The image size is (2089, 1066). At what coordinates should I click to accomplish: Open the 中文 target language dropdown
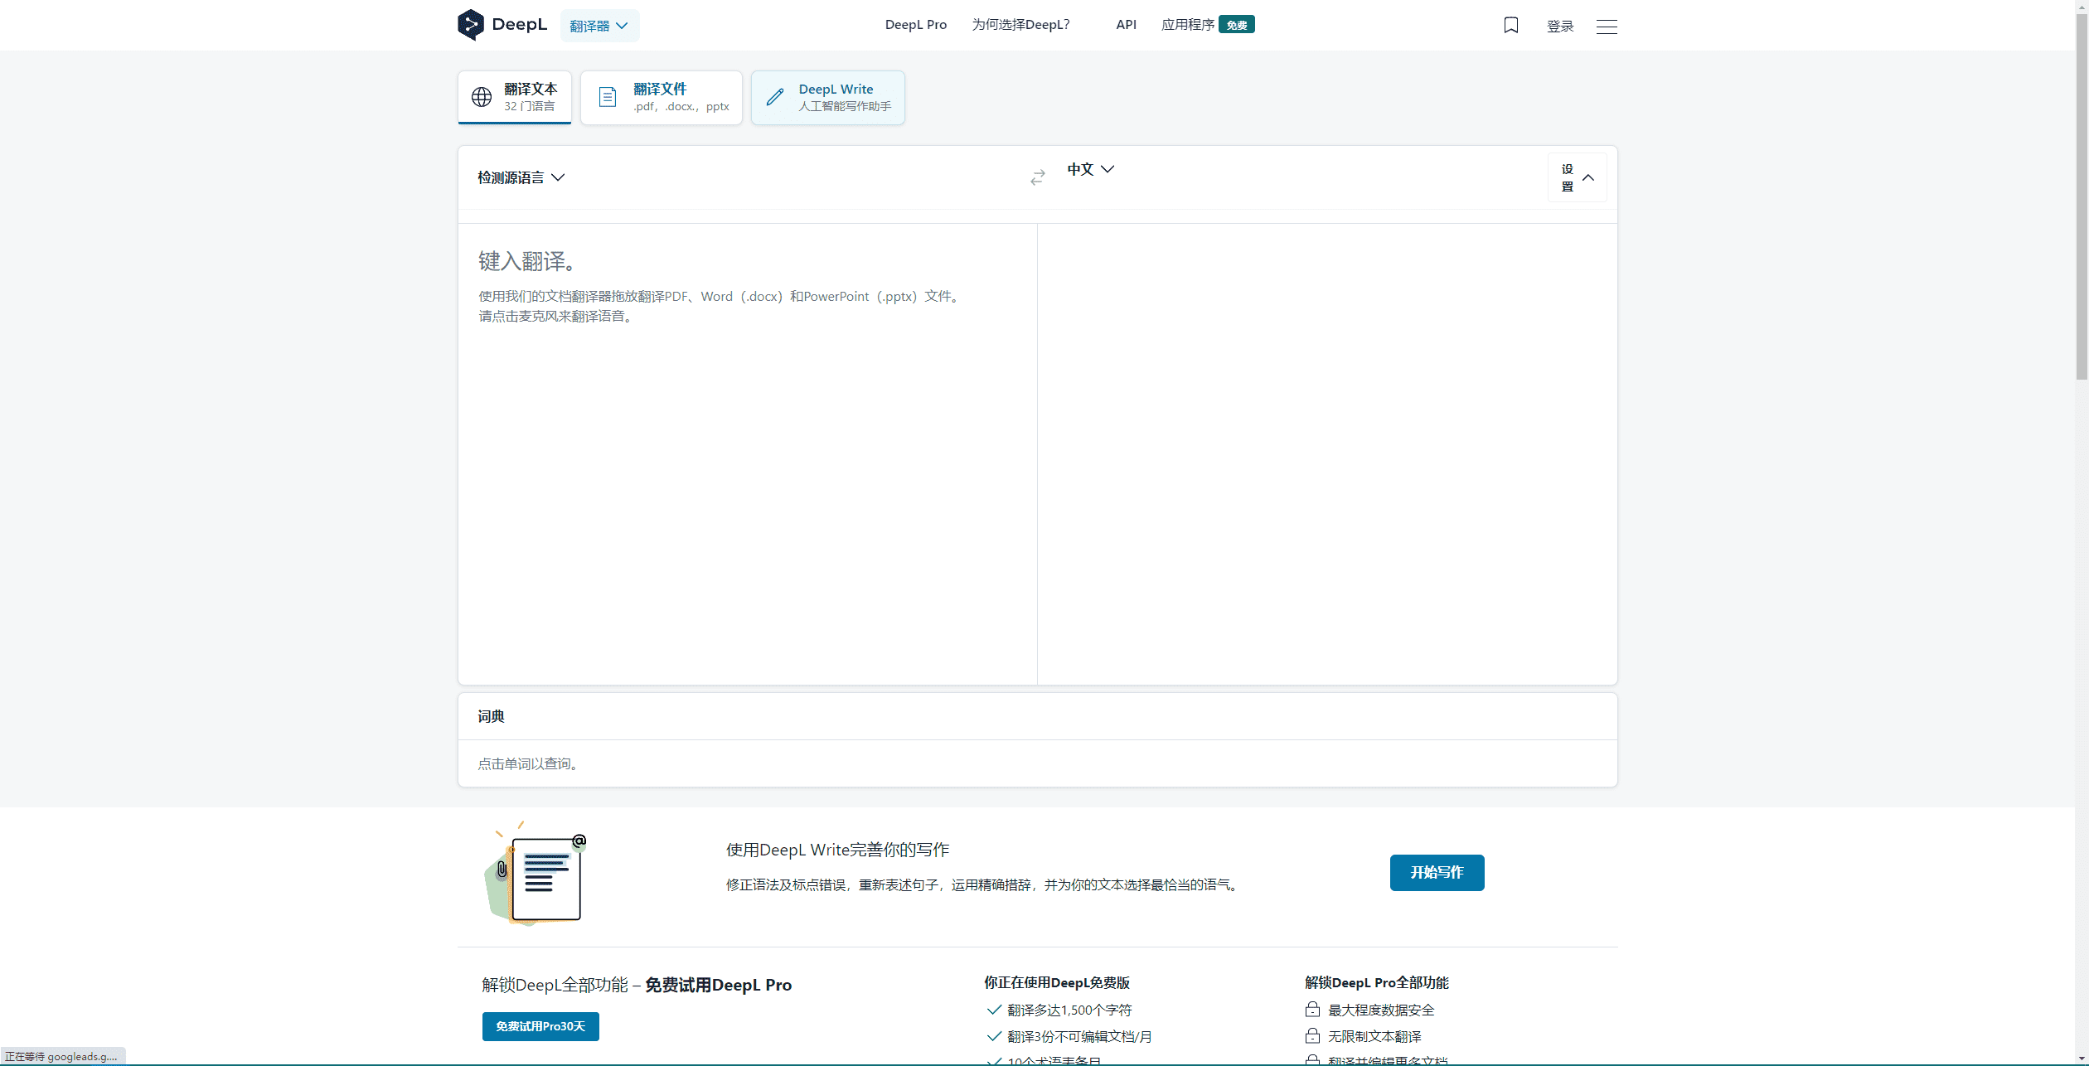[x=1090, y=169]
